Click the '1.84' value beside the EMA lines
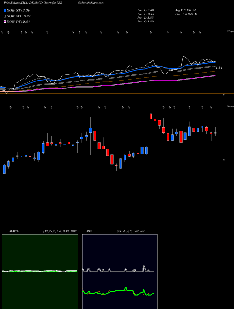The width and height of the screenshot is (234, 309). click(x=219, y=68)
